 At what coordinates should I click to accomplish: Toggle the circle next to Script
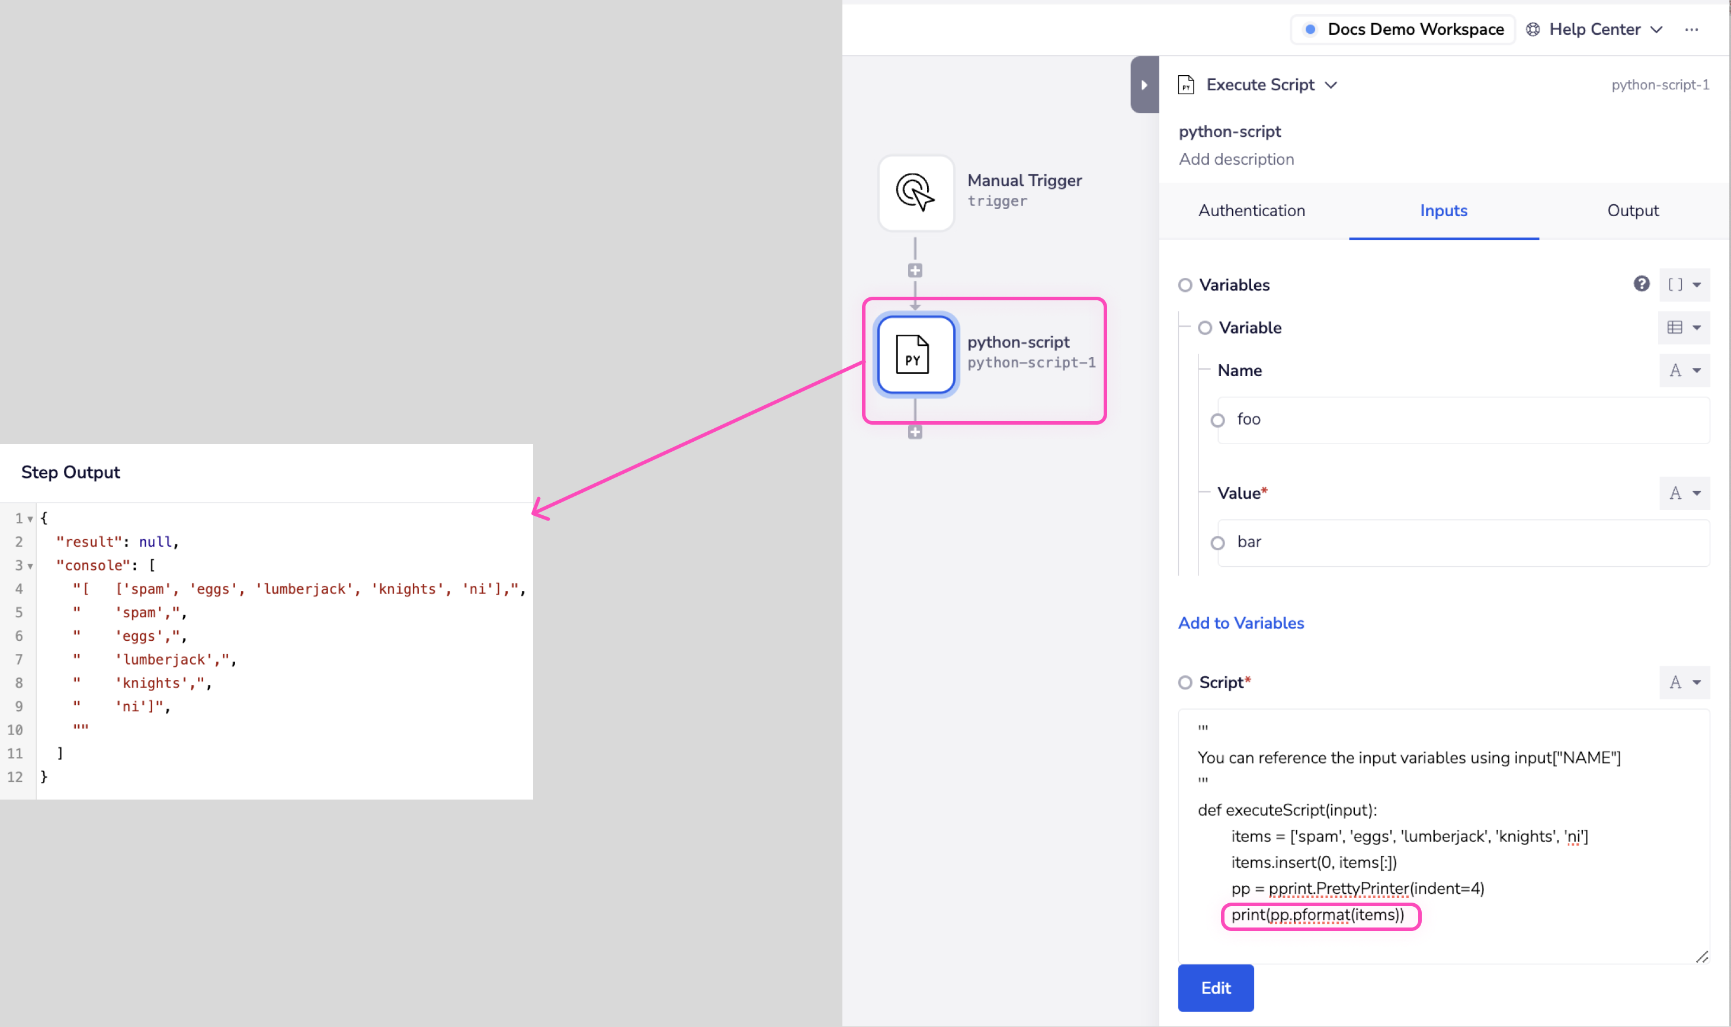pos(1185,682)
